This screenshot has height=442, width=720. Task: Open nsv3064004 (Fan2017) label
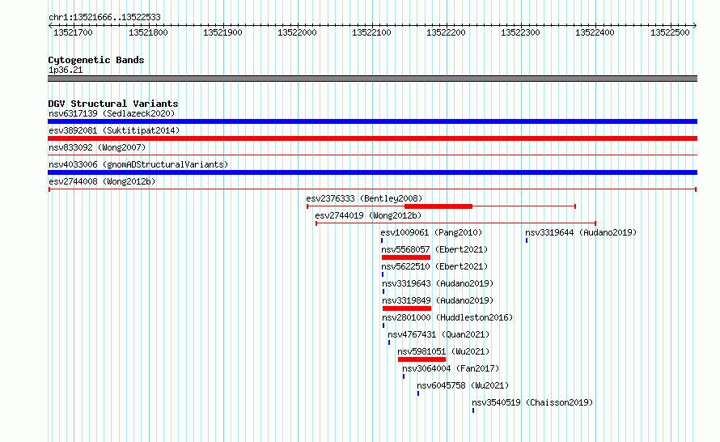(451, 368)
